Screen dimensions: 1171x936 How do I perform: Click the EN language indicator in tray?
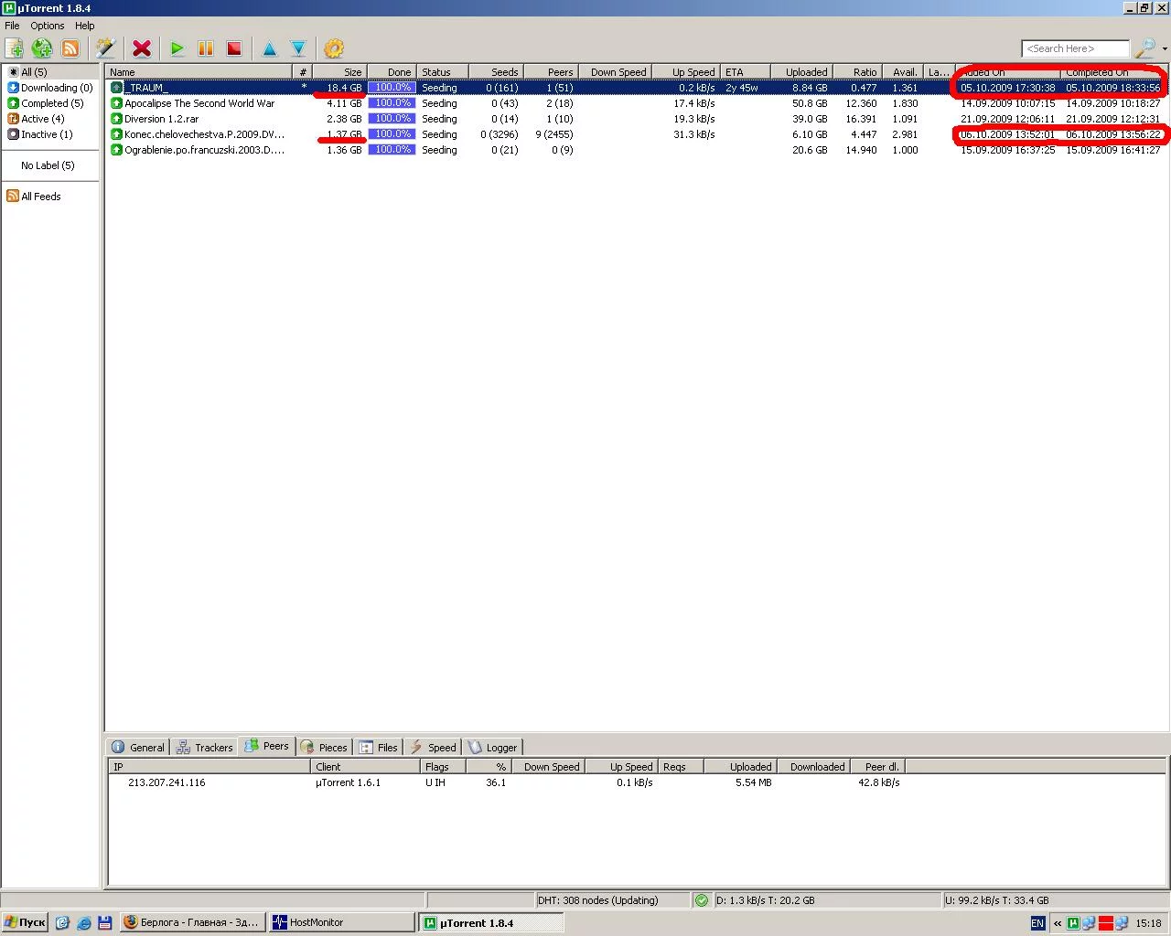[x=1037, y=923]
